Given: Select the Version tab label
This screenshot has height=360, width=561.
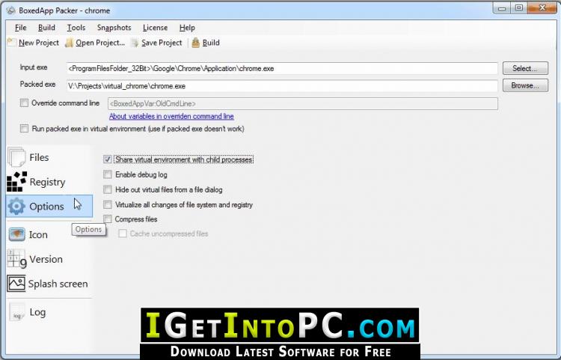Looking at the screenshot, I should 46,259.
